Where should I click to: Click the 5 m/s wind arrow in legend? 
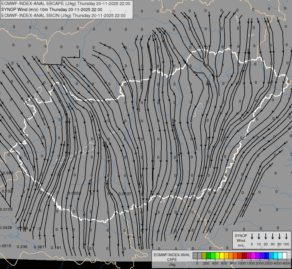click(252, 236)
